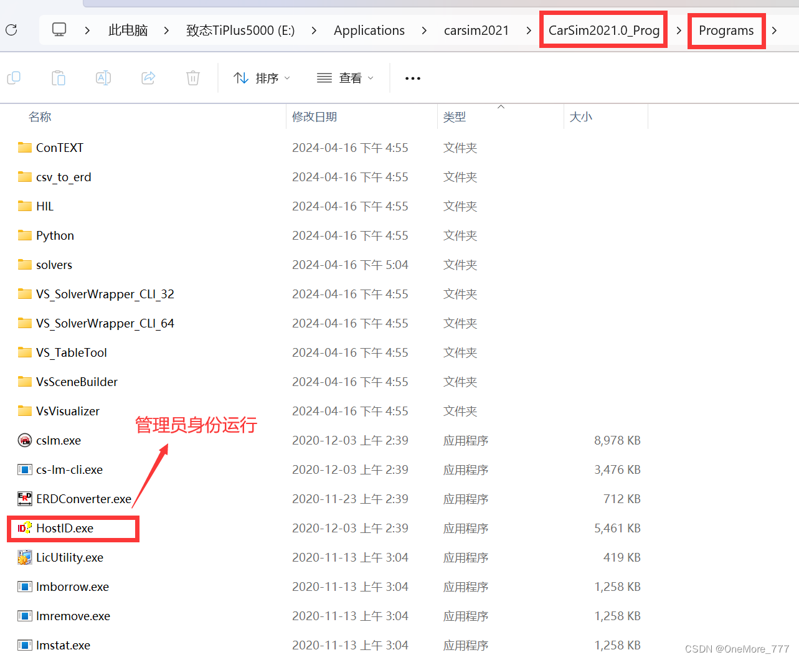The height and width of the screenshot is (660, 799).
Task: Select cslm.exe file name
Action: coord(59,440)
